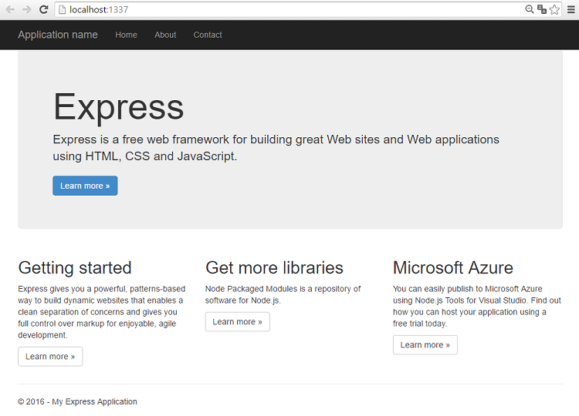This screenshot has height=416, width=579.
Task: Click Learn more under Get more libraries
Action: [x=238, y=322]
